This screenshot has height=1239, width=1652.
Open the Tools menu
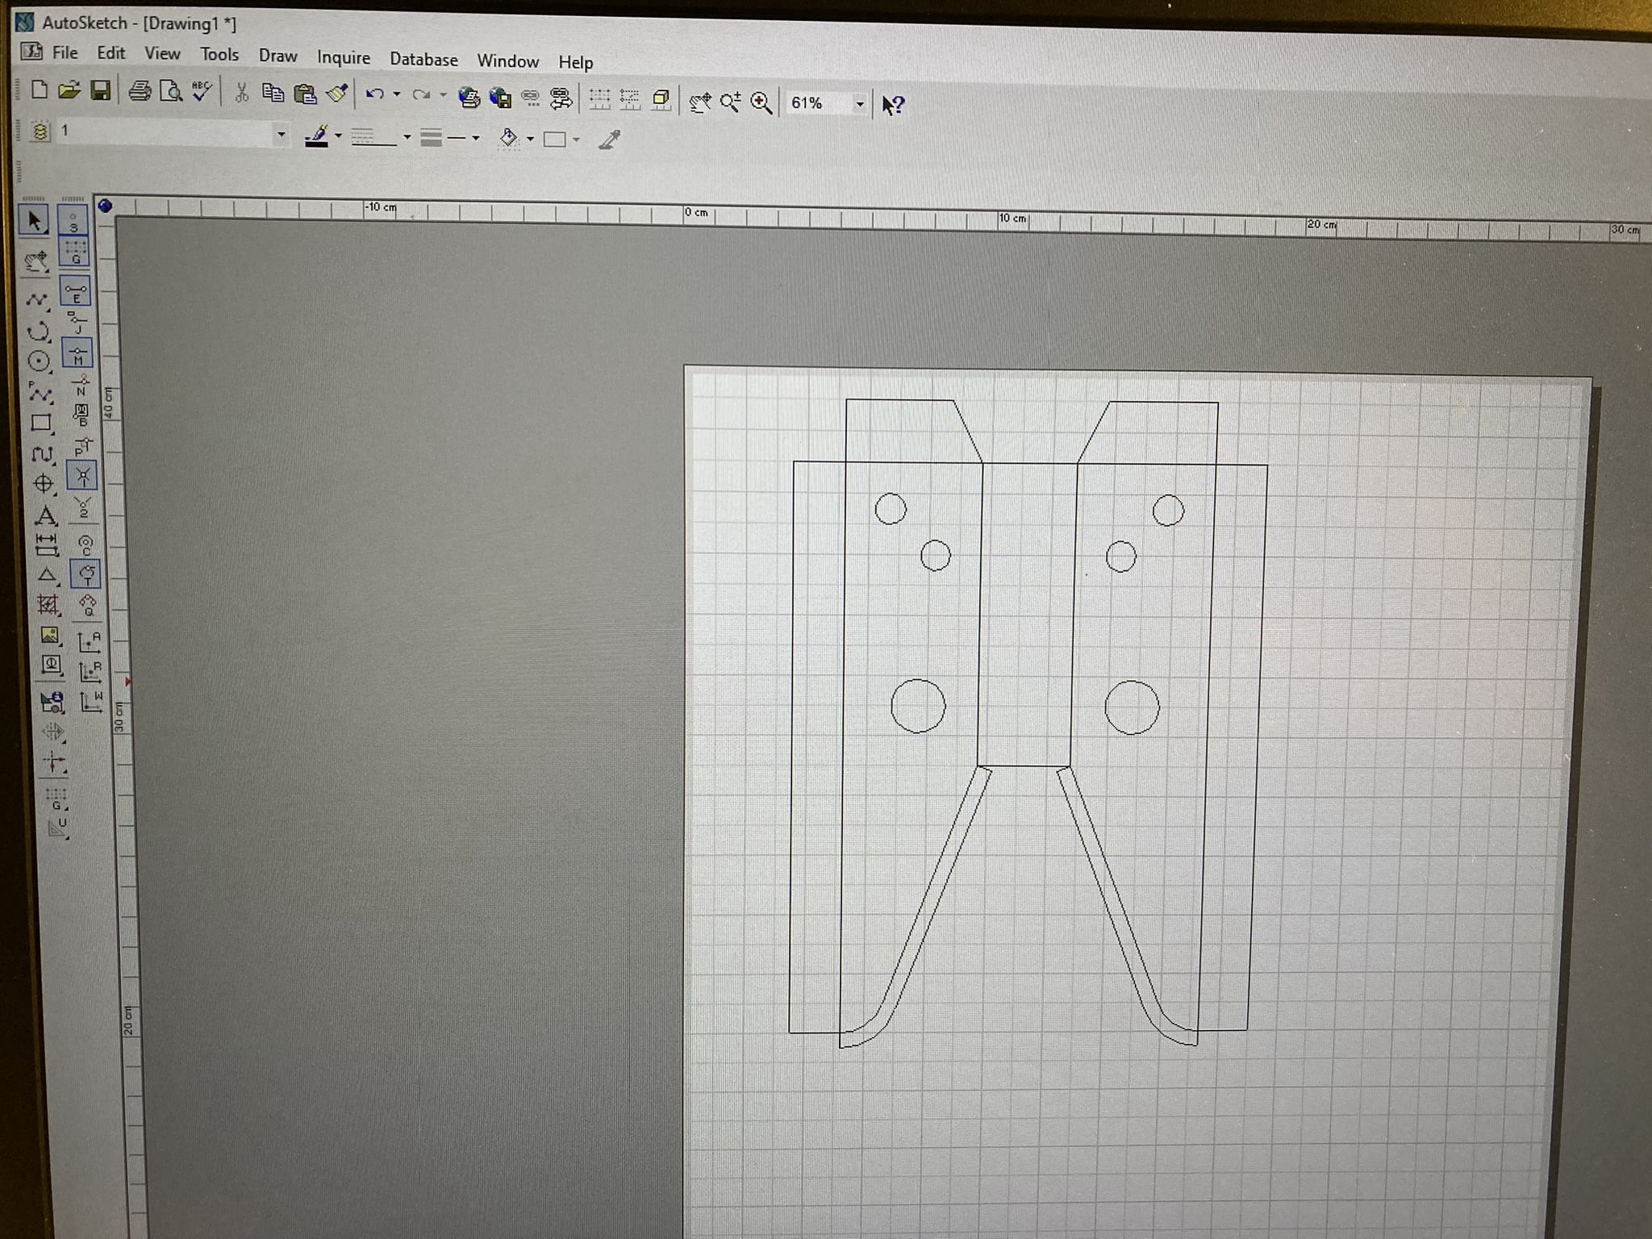219,55
